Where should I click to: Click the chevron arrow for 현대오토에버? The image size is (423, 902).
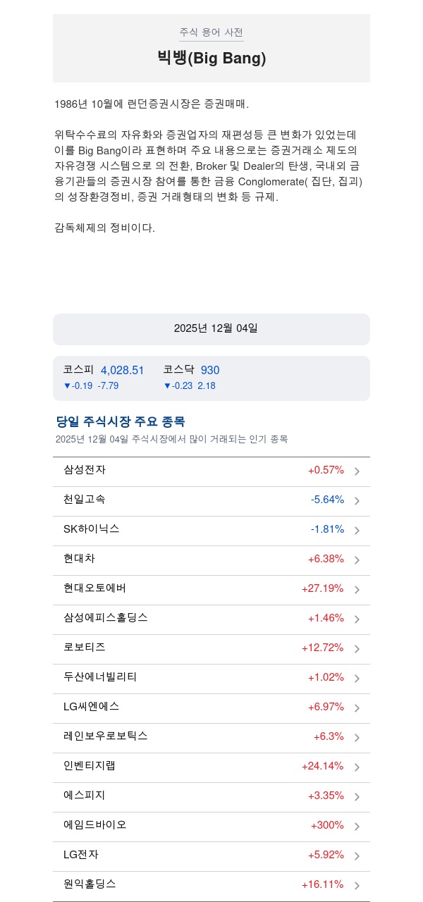[x=357, y=590]
